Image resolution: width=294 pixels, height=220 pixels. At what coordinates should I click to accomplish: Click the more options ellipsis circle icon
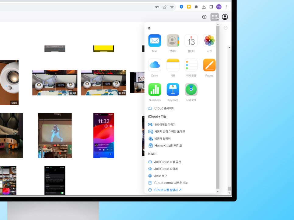(x=226, y=28)
